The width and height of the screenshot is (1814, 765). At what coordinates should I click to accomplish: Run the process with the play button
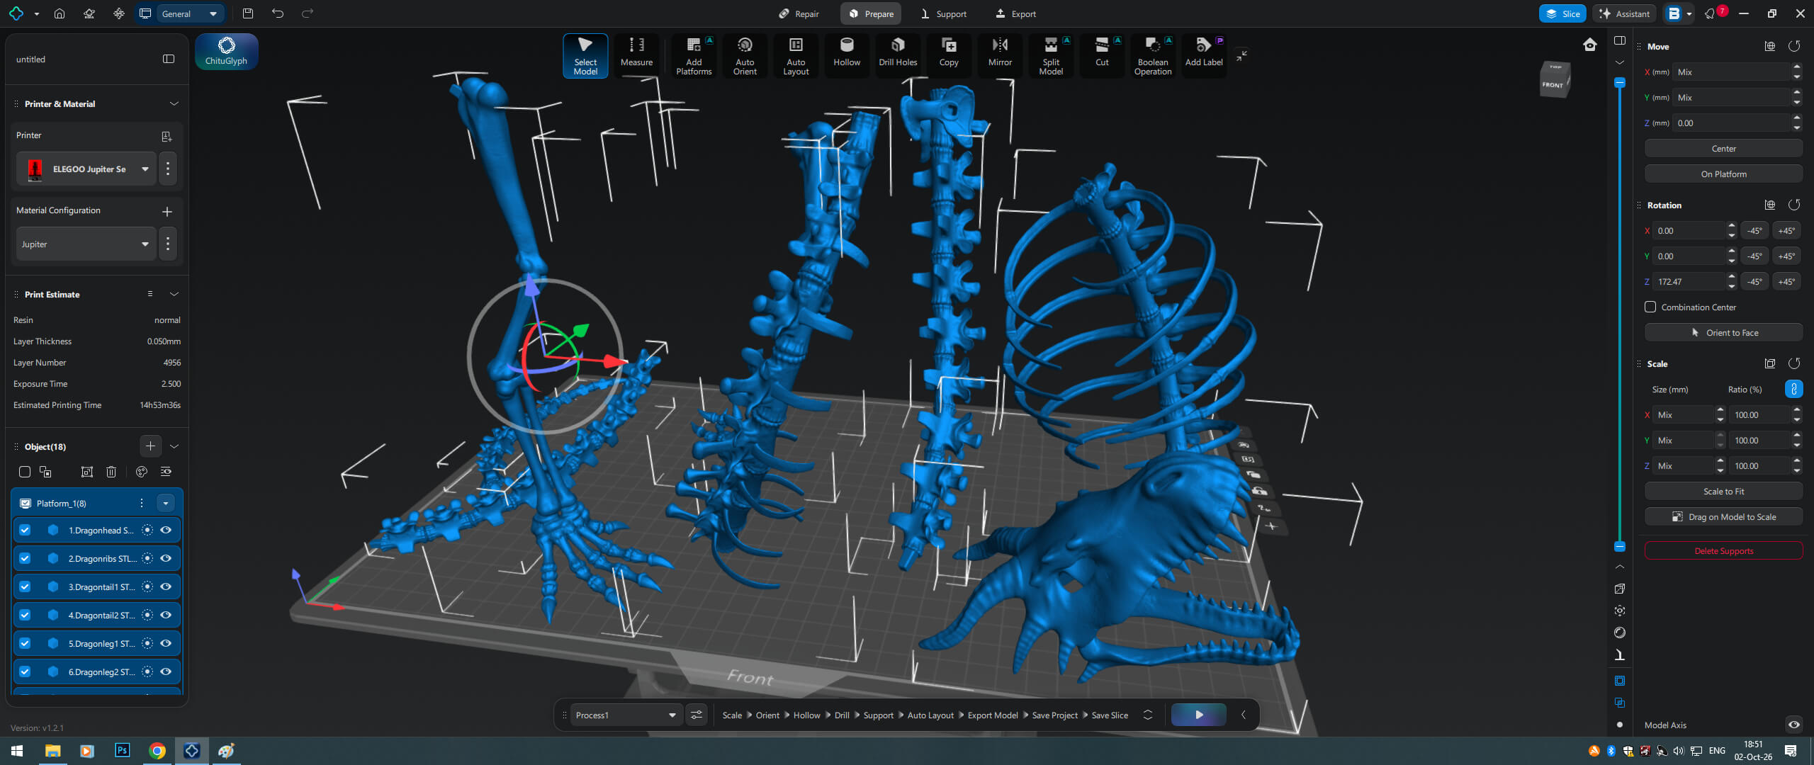1199,715
